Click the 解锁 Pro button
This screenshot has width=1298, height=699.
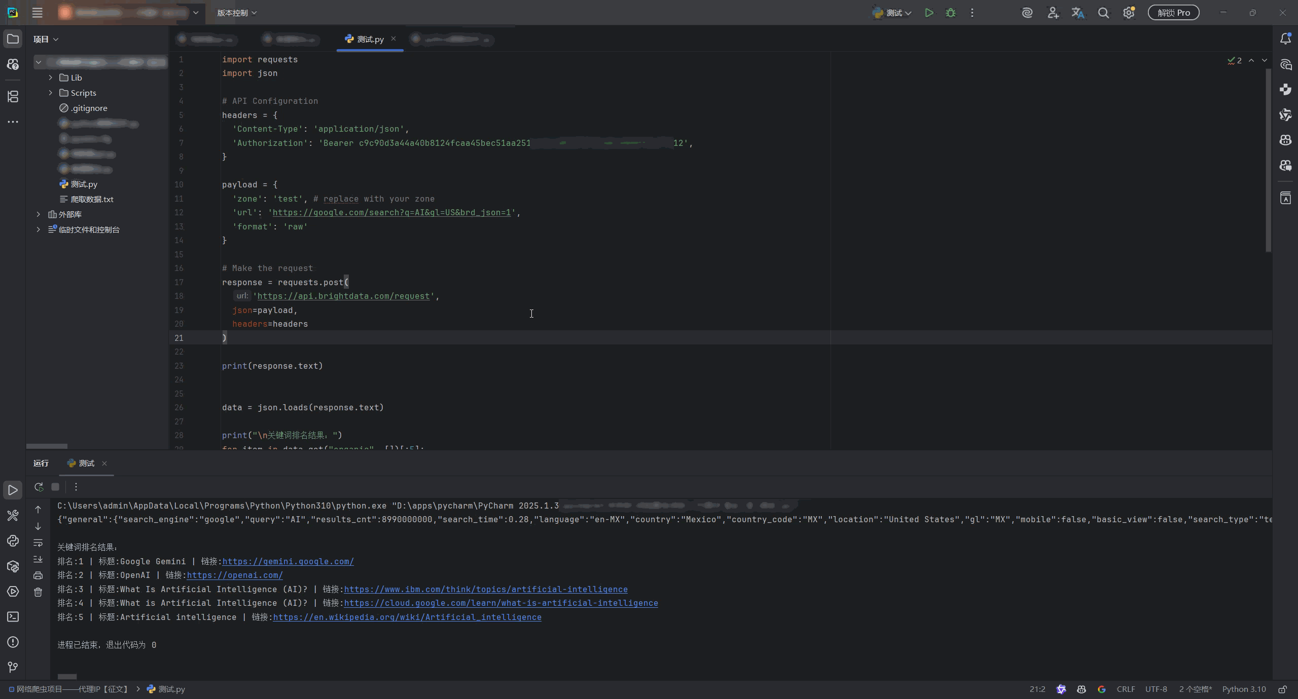(1173, 13)
